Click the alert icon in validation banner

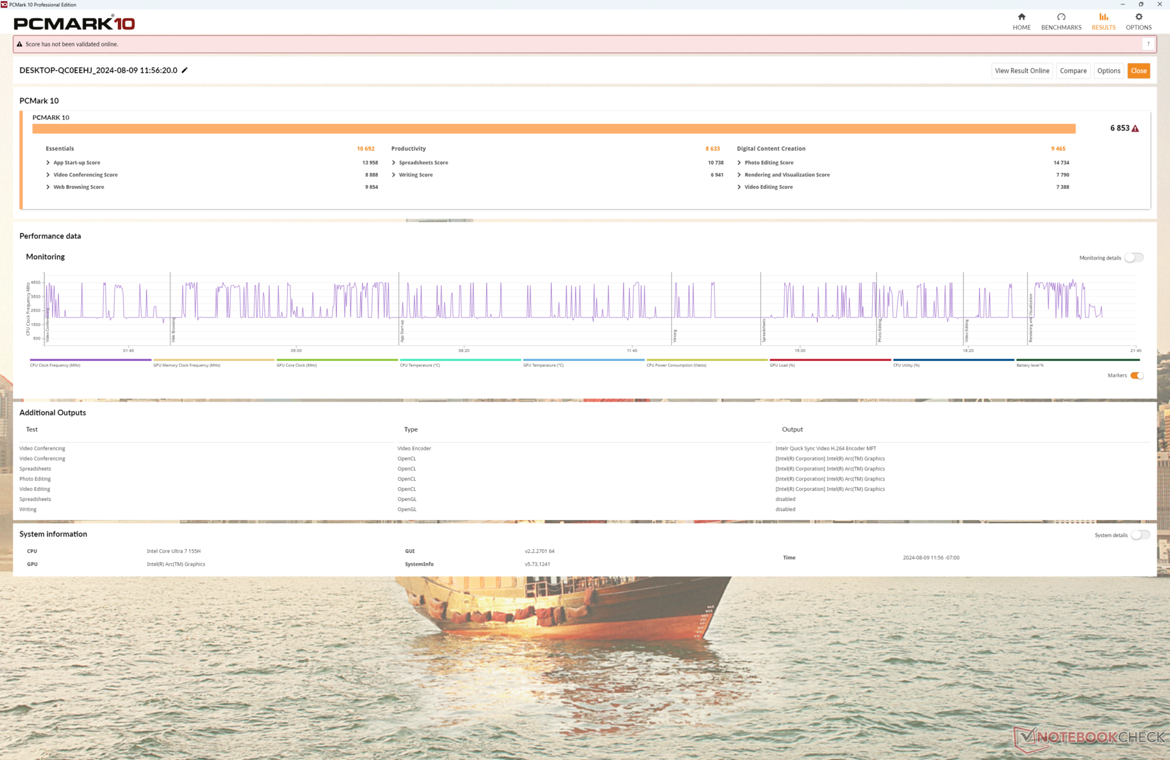click(x=20, y=44)
